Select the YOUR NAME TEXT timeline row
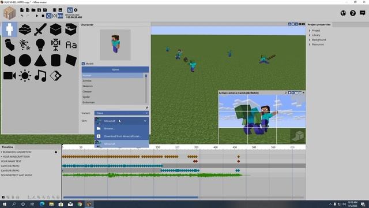Image resolution: width=369 pixels, height=208 pixels. 31,161
